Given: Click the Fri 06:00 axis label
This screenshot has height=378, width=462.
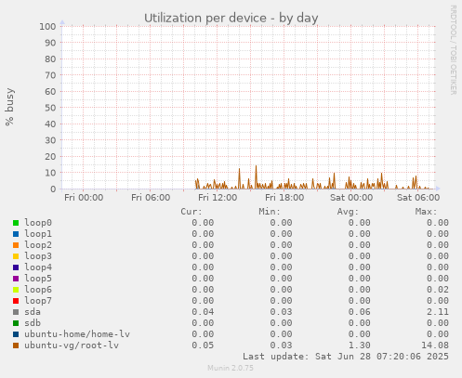Looking at the screenshot, I should pyautogui.click(x=151, y=198).
